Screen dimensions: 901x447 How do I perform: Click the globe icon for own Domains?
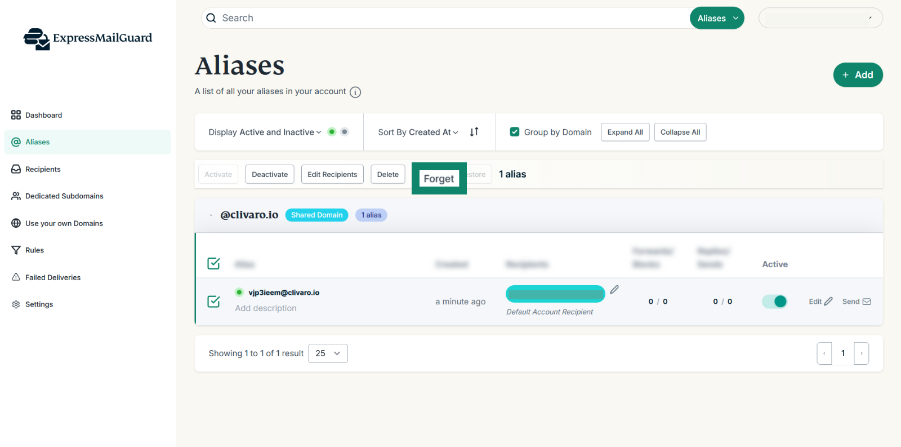pos(16,223)
